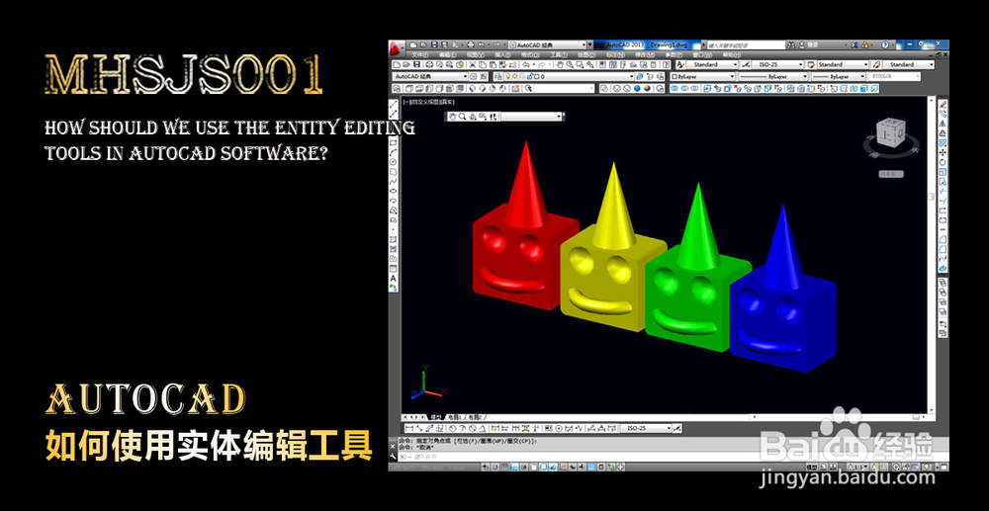Select Line tool in left draw toolbar
The width and height of the screenshot is (989, 511).
393,105
